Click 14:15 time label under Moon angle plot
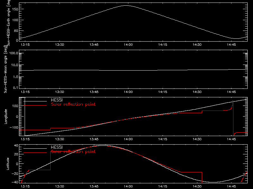Screen dimensions: 253x189 point(163,92)
